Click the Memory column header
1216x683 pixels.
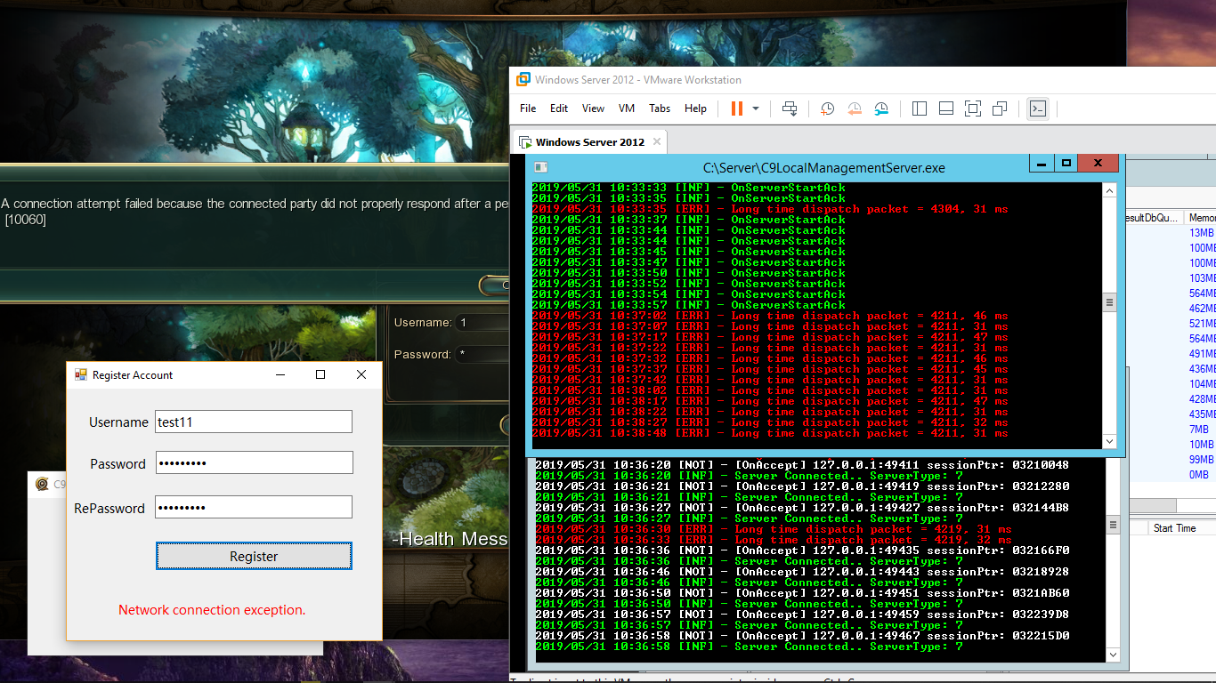pos(1202,218)
